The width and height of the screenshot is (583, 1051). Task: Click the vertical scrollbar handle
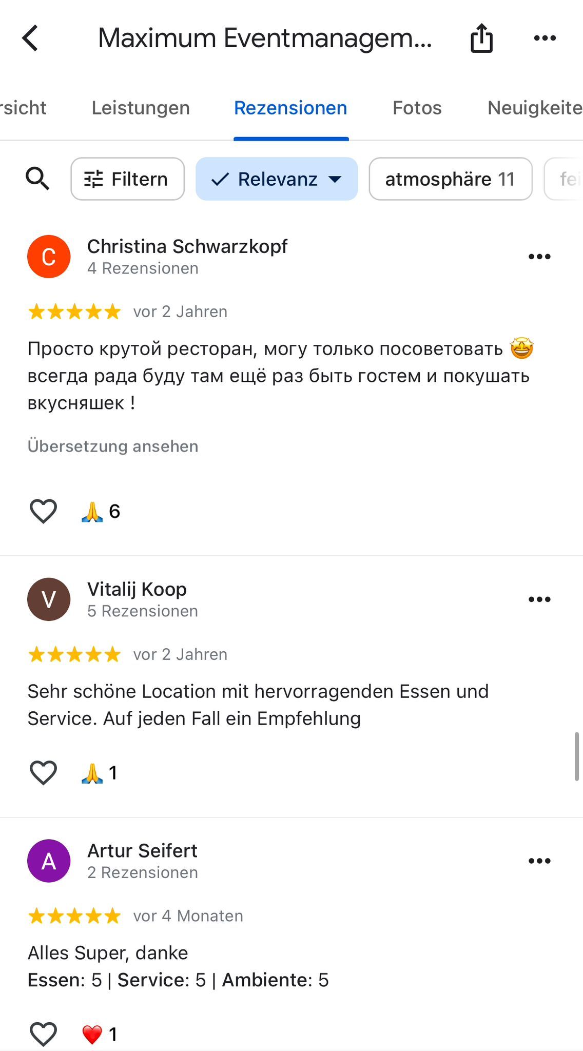pyautogui.click(x=577, y=756)
